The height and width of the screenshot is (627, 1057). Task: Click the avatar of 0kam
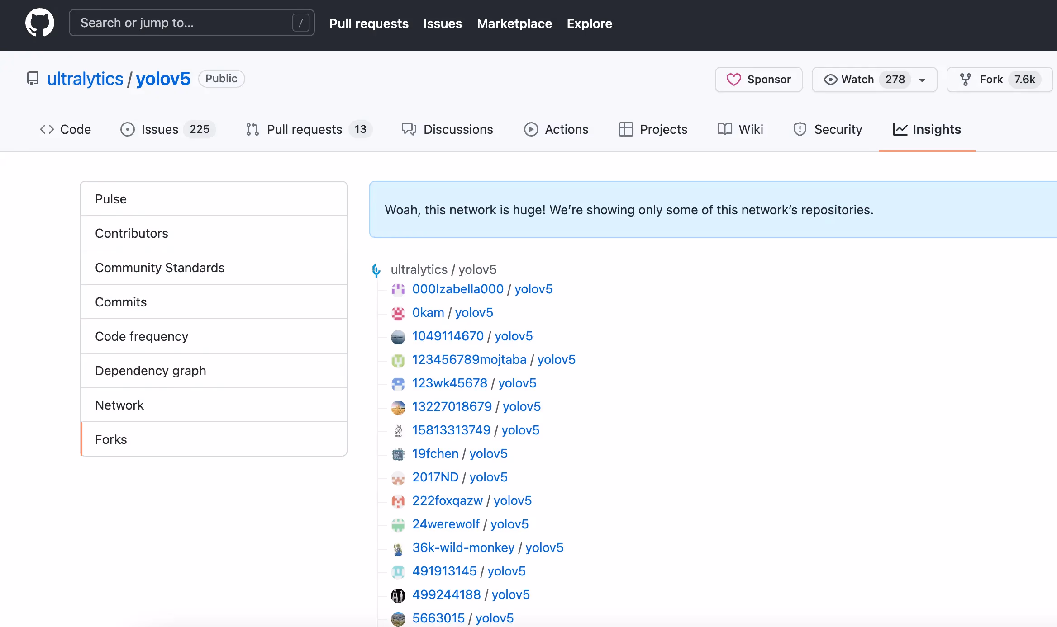point(398,313)
